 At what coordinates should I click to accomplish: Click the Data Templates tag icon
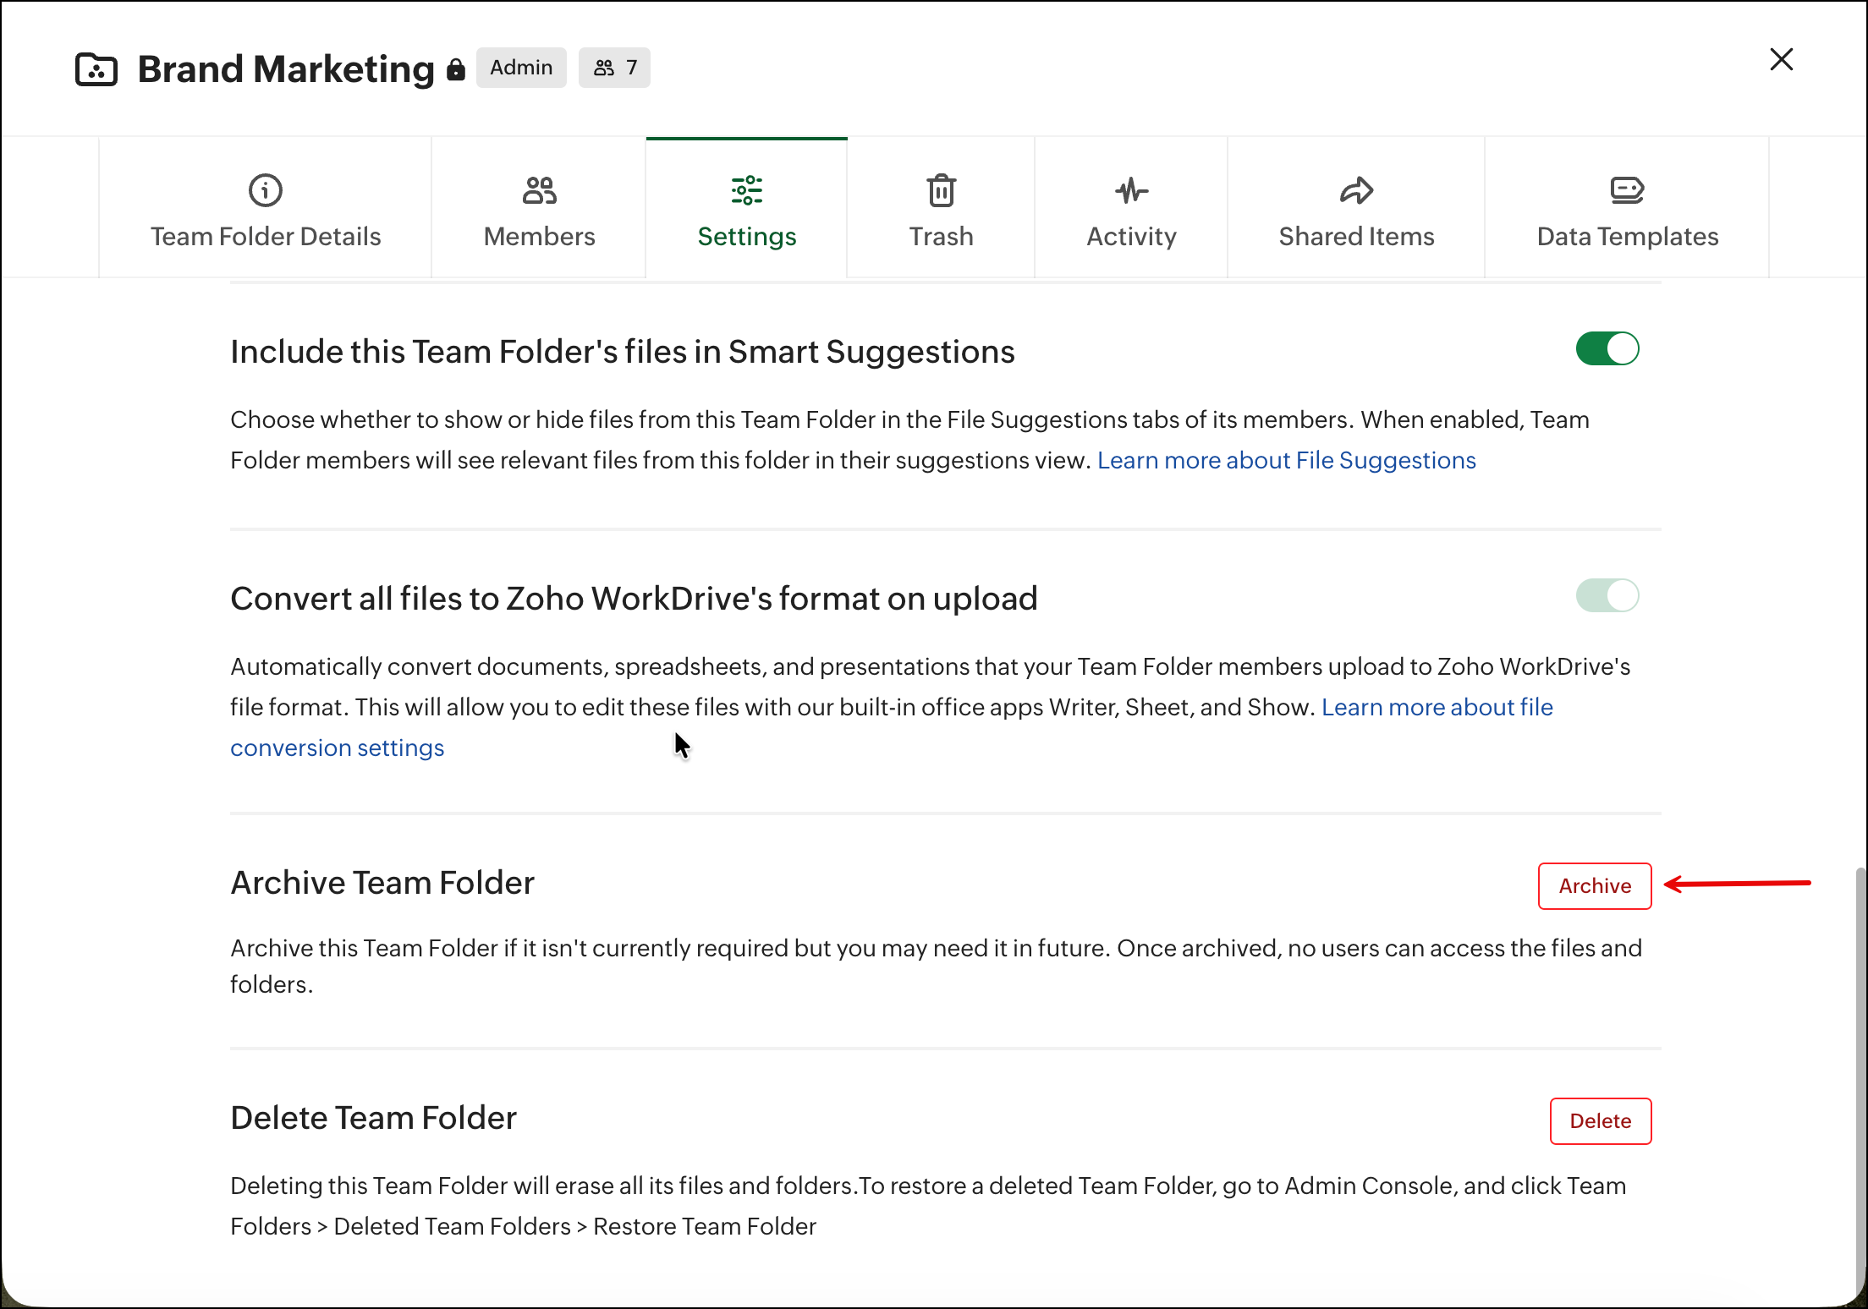tap(1627, 190)
